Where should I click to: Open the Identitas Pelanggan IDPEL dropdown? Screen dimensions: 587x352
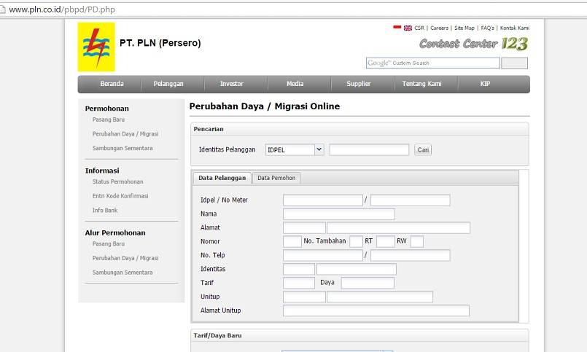pos(295,149)
